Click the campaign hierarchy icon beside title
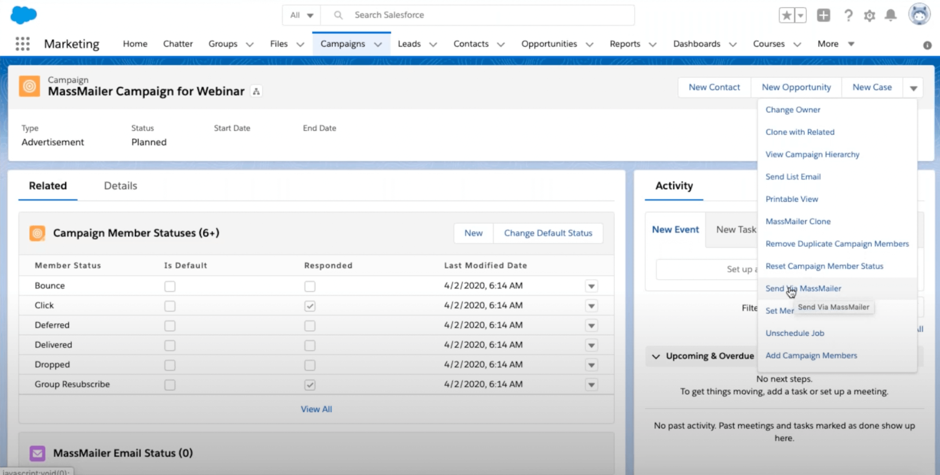The image size is (940, 475). pos(256,91)
